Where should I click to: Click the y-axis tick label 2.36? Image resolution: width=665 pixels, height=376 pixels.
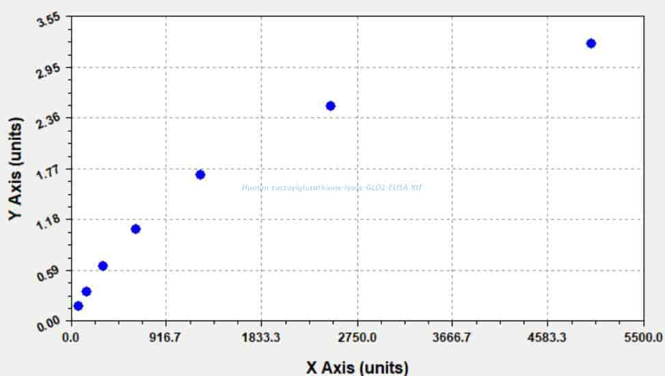pyautogui.click(x=48, y=122)
